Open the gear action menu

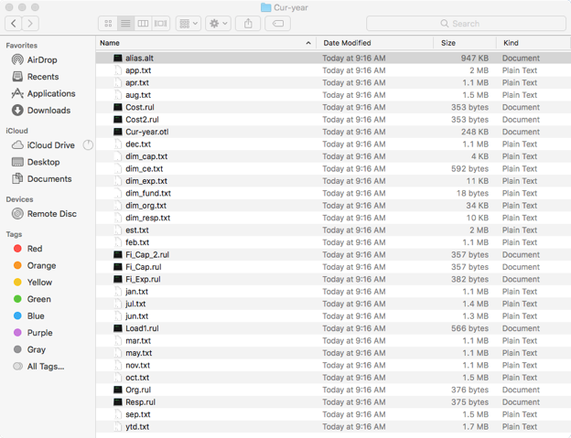coord(218,24)
